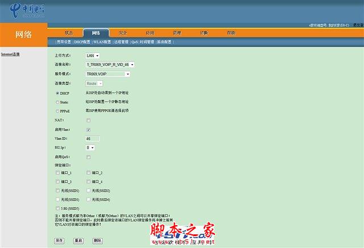Check the 无线(SSID1) binding checkbox
Image resolution: width=364 pixels, height=248 pixels.
(x=57, y=191)
